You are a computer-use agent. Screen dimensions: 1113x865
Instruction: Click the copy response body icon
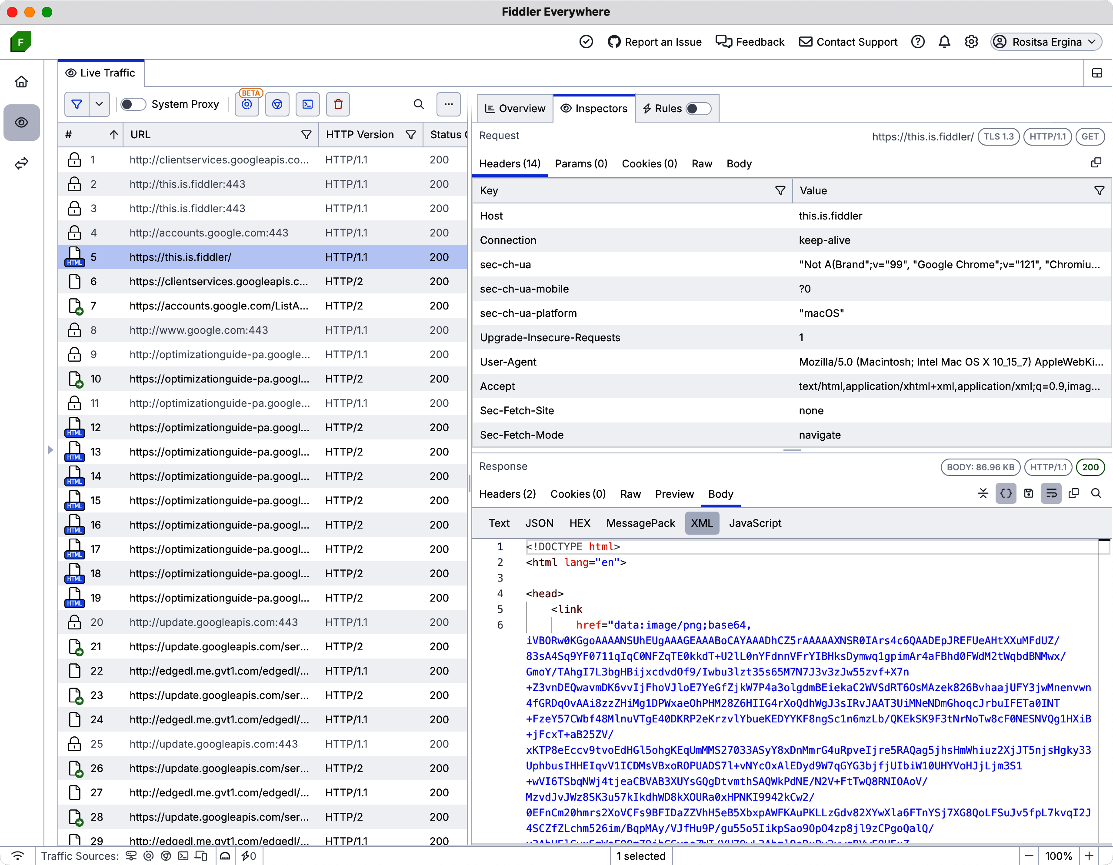(1074, 494)
